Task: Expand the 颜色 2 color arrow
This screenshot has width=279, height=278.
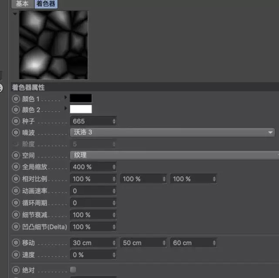Action: [x=66, y=108]
